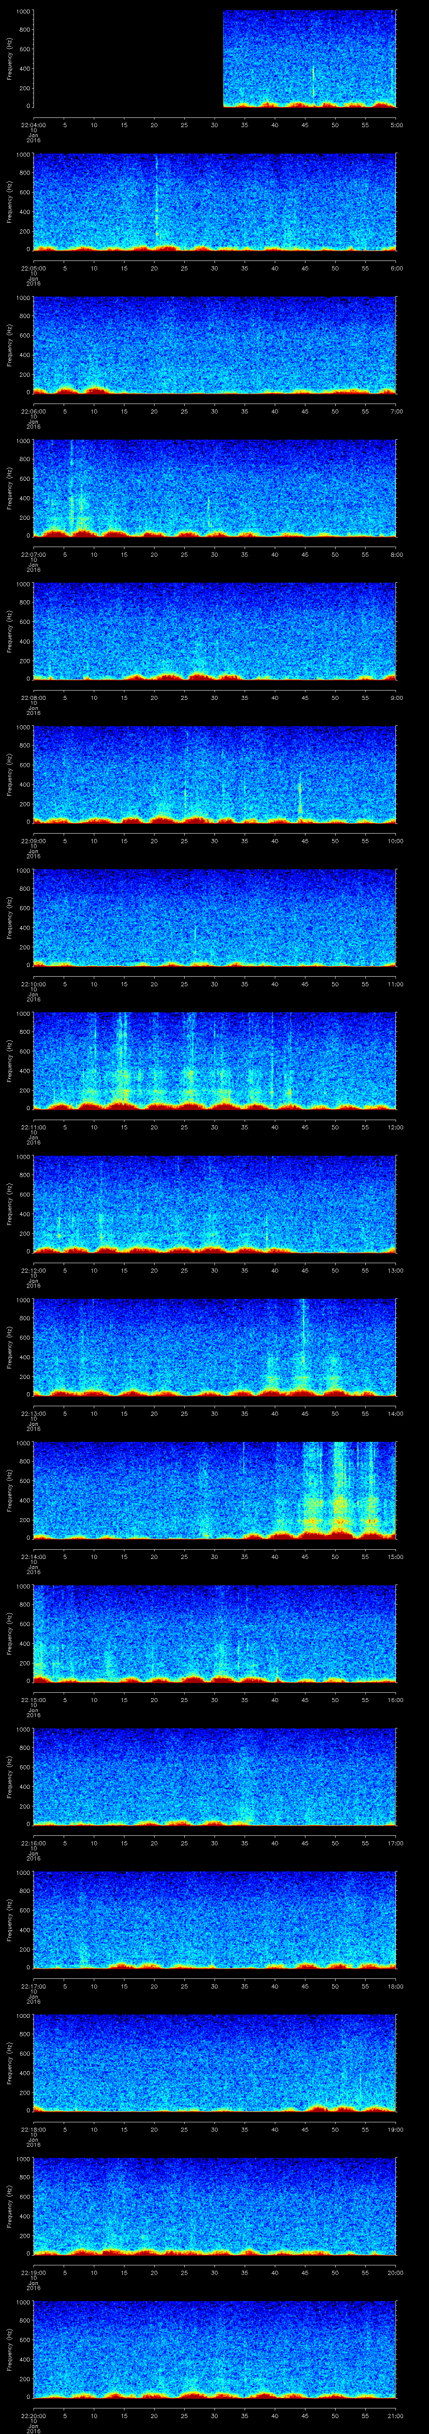Click the 7:00 end label of the 22:06:00 panel
Image resolution: width=429 pixels, height=2434 pixels.
pyautogui.click(x=396, y=411)
